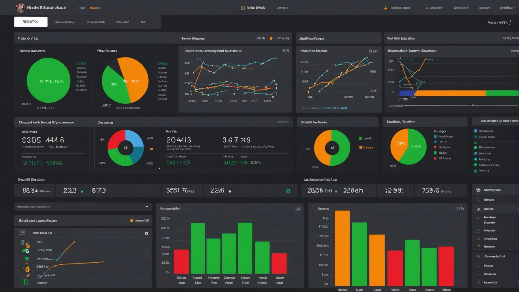Click the first red bar in the middle bar chart
The image size is (519, 292).
tap(181, 262)
